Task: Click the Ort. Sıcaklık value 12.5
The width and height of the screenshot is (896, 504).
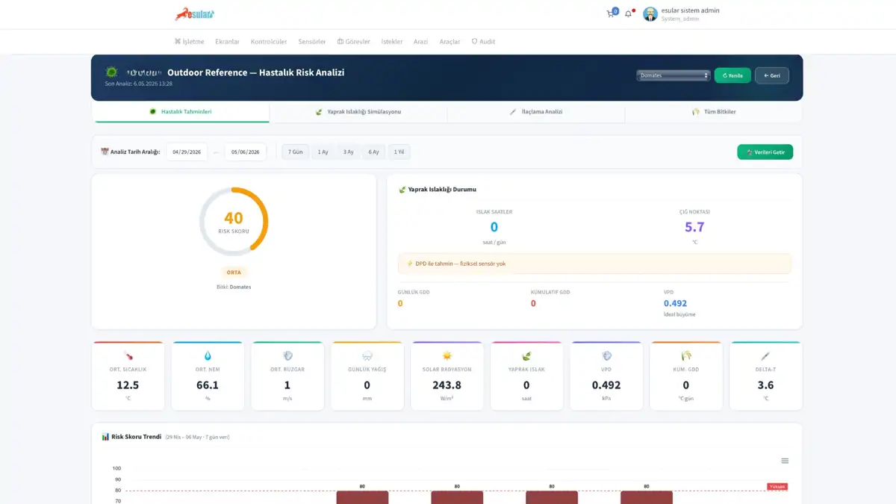Action: [128, 385]
